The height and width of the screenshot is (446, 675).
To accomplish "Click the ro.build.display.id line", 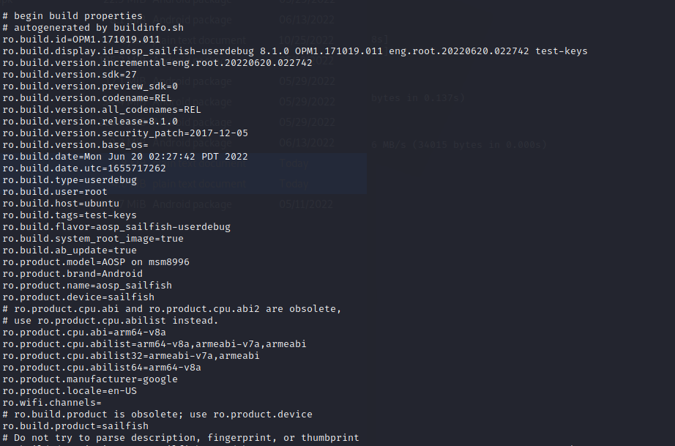I will (x=294, y=51).
